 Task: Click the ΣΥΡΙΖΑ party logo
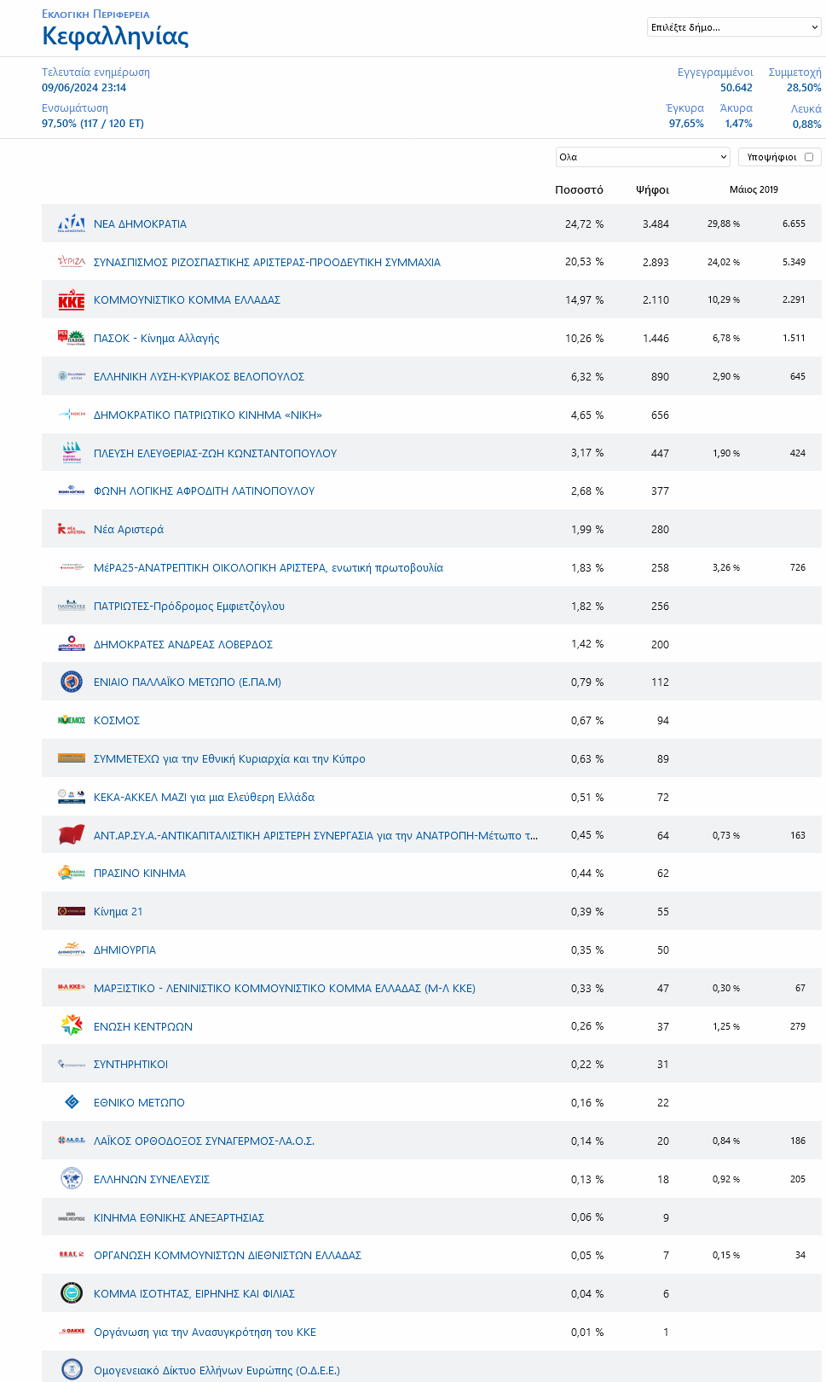coord(72,262)
